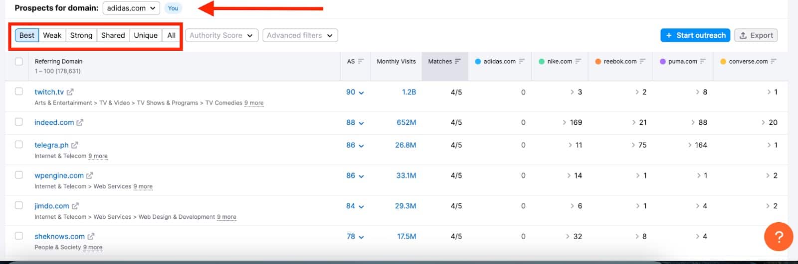Open Advanced filters dropdown
Viewport: 798px width, 264px height.
300,35
